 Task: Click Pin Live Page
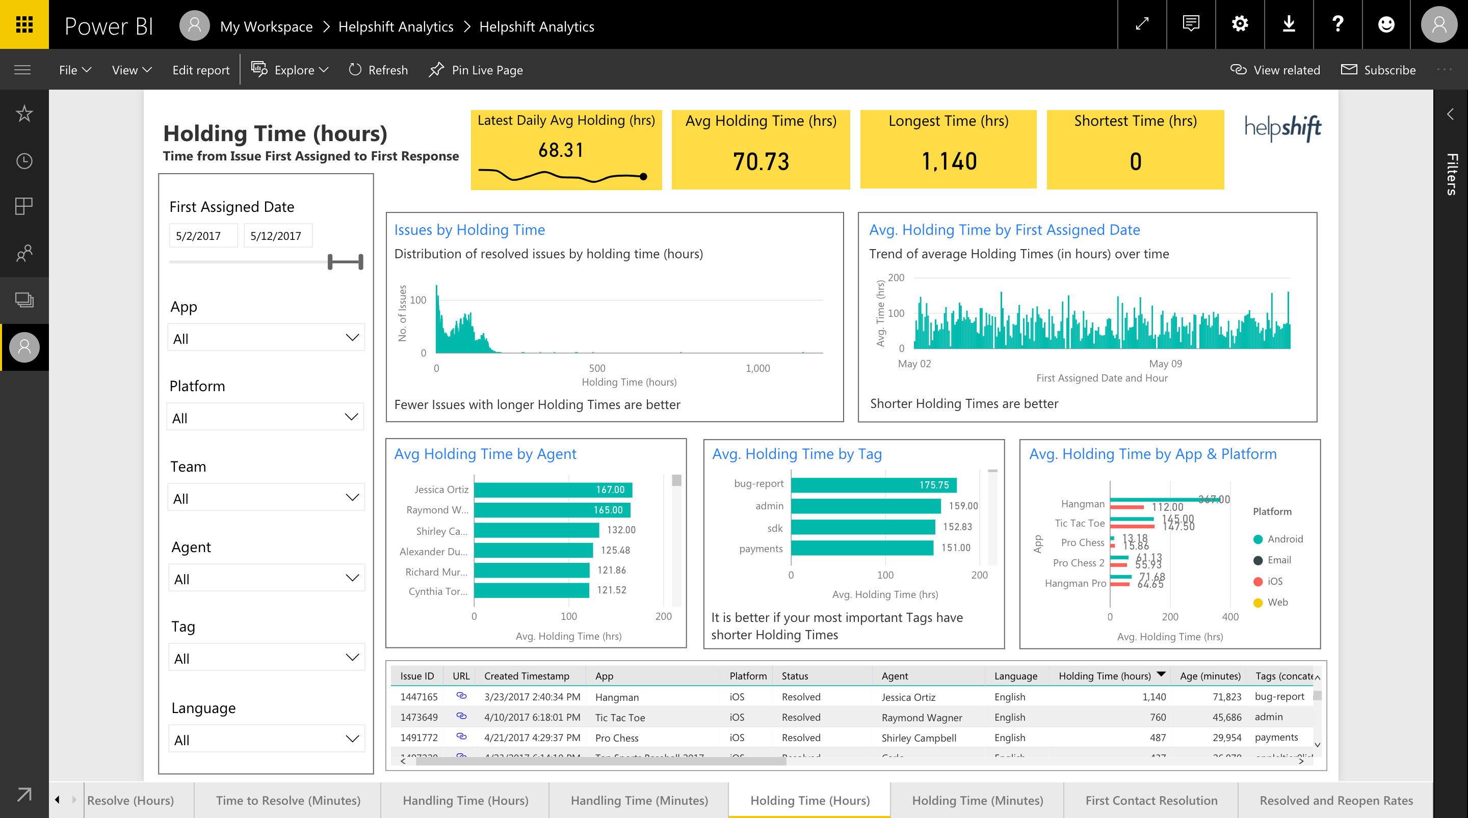(476, 70)
